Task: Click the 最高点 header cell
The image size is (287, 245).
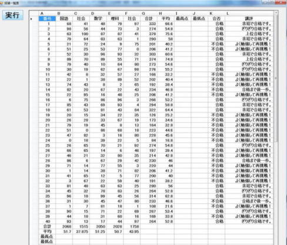Action: [182, 19]
